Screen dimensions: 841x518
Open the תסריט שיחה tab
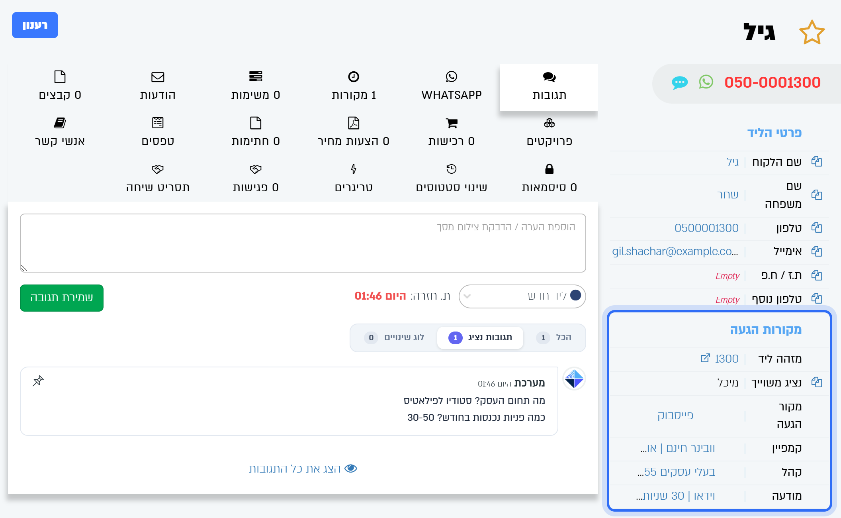pyautogui.click(x=158, y=179)
